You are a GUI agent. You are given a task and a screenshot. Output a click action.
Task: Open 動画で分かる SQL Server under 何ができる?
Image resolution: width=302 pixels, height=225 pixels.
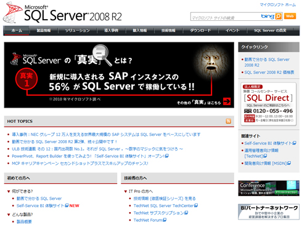pos(39,199)
